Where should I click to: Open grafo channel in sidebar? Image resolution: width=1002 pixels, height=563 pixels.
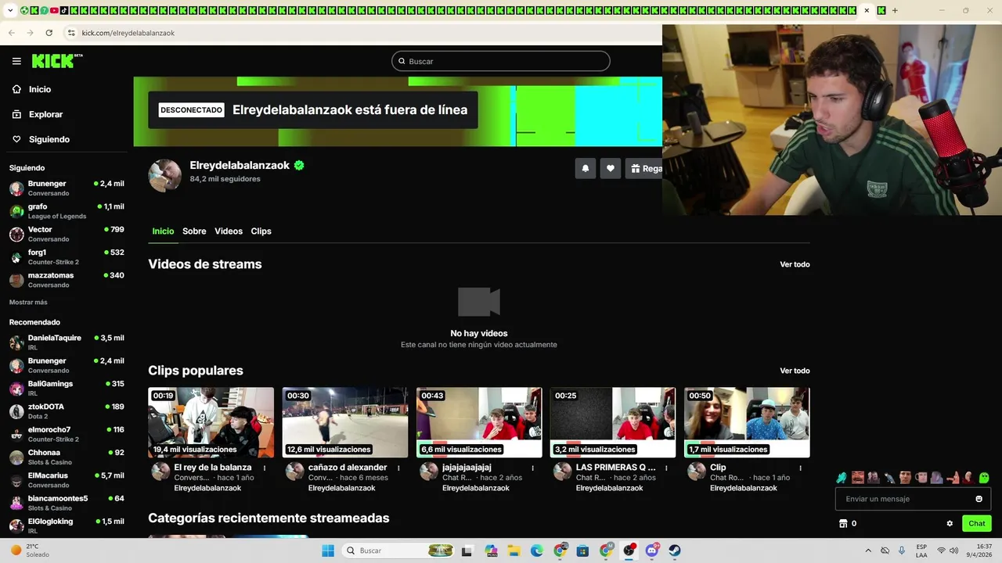pos(67,211)
